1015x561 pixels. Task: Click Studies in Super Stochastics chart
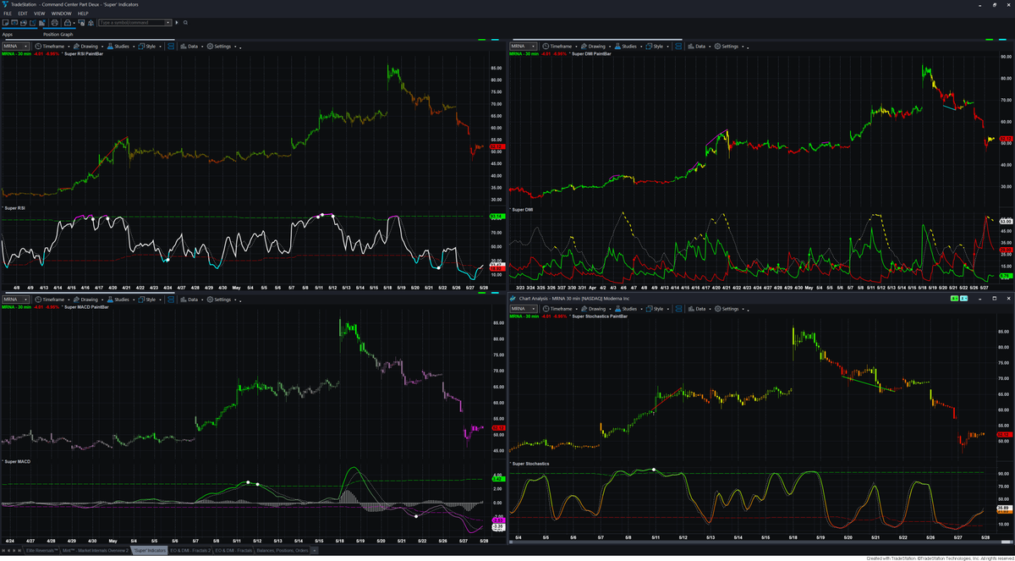coord(628,309)
